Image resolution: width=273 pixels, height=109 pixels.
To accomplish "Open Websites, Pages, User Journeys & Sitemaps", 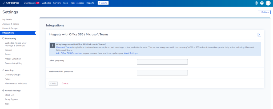I will pyautogui.click(x=16, y=44).
